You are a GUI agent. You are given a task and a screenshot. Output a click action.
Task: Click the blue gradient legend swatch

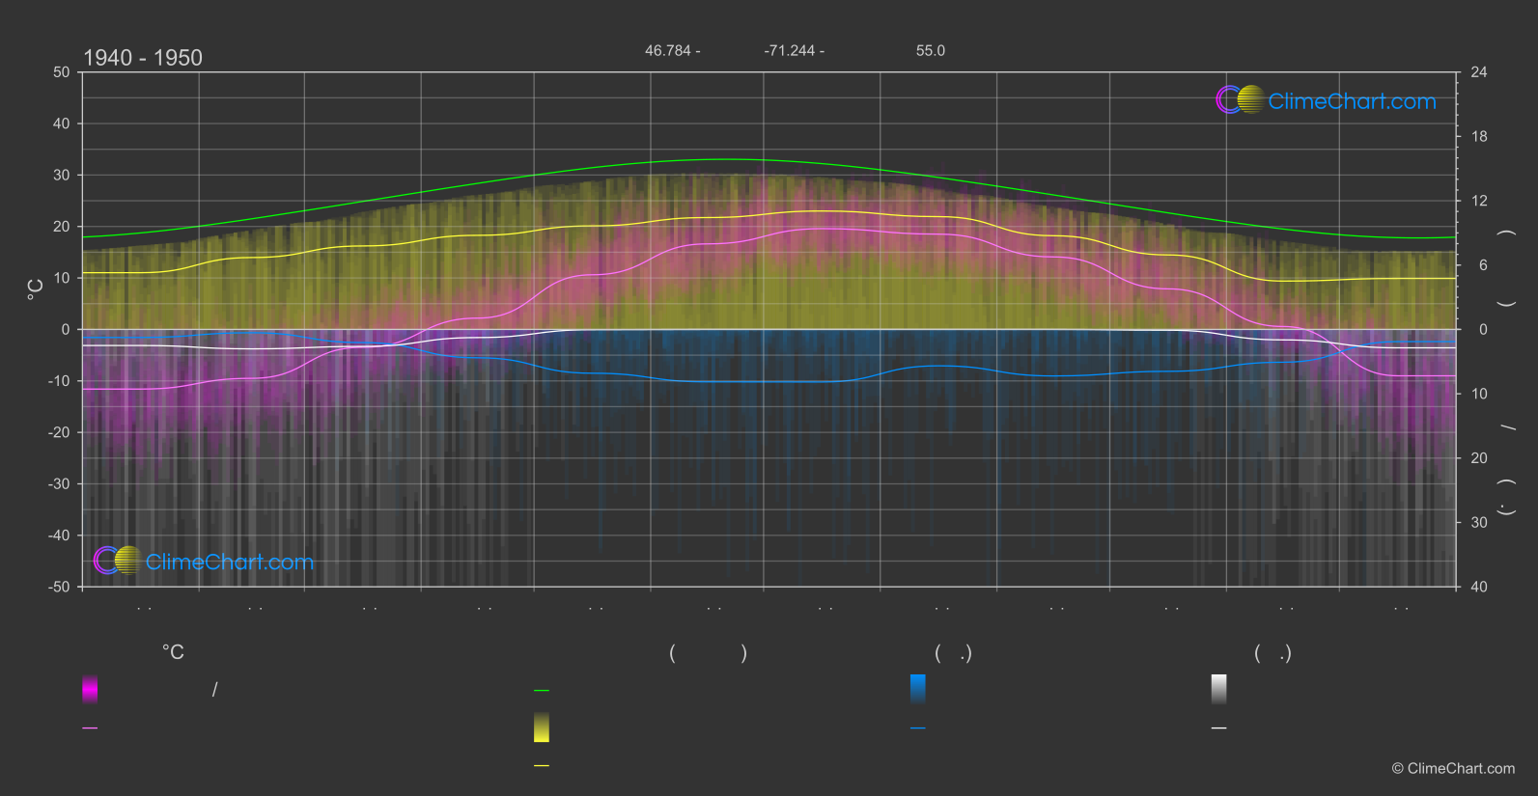pyautogui.click(x=918, y=689)
